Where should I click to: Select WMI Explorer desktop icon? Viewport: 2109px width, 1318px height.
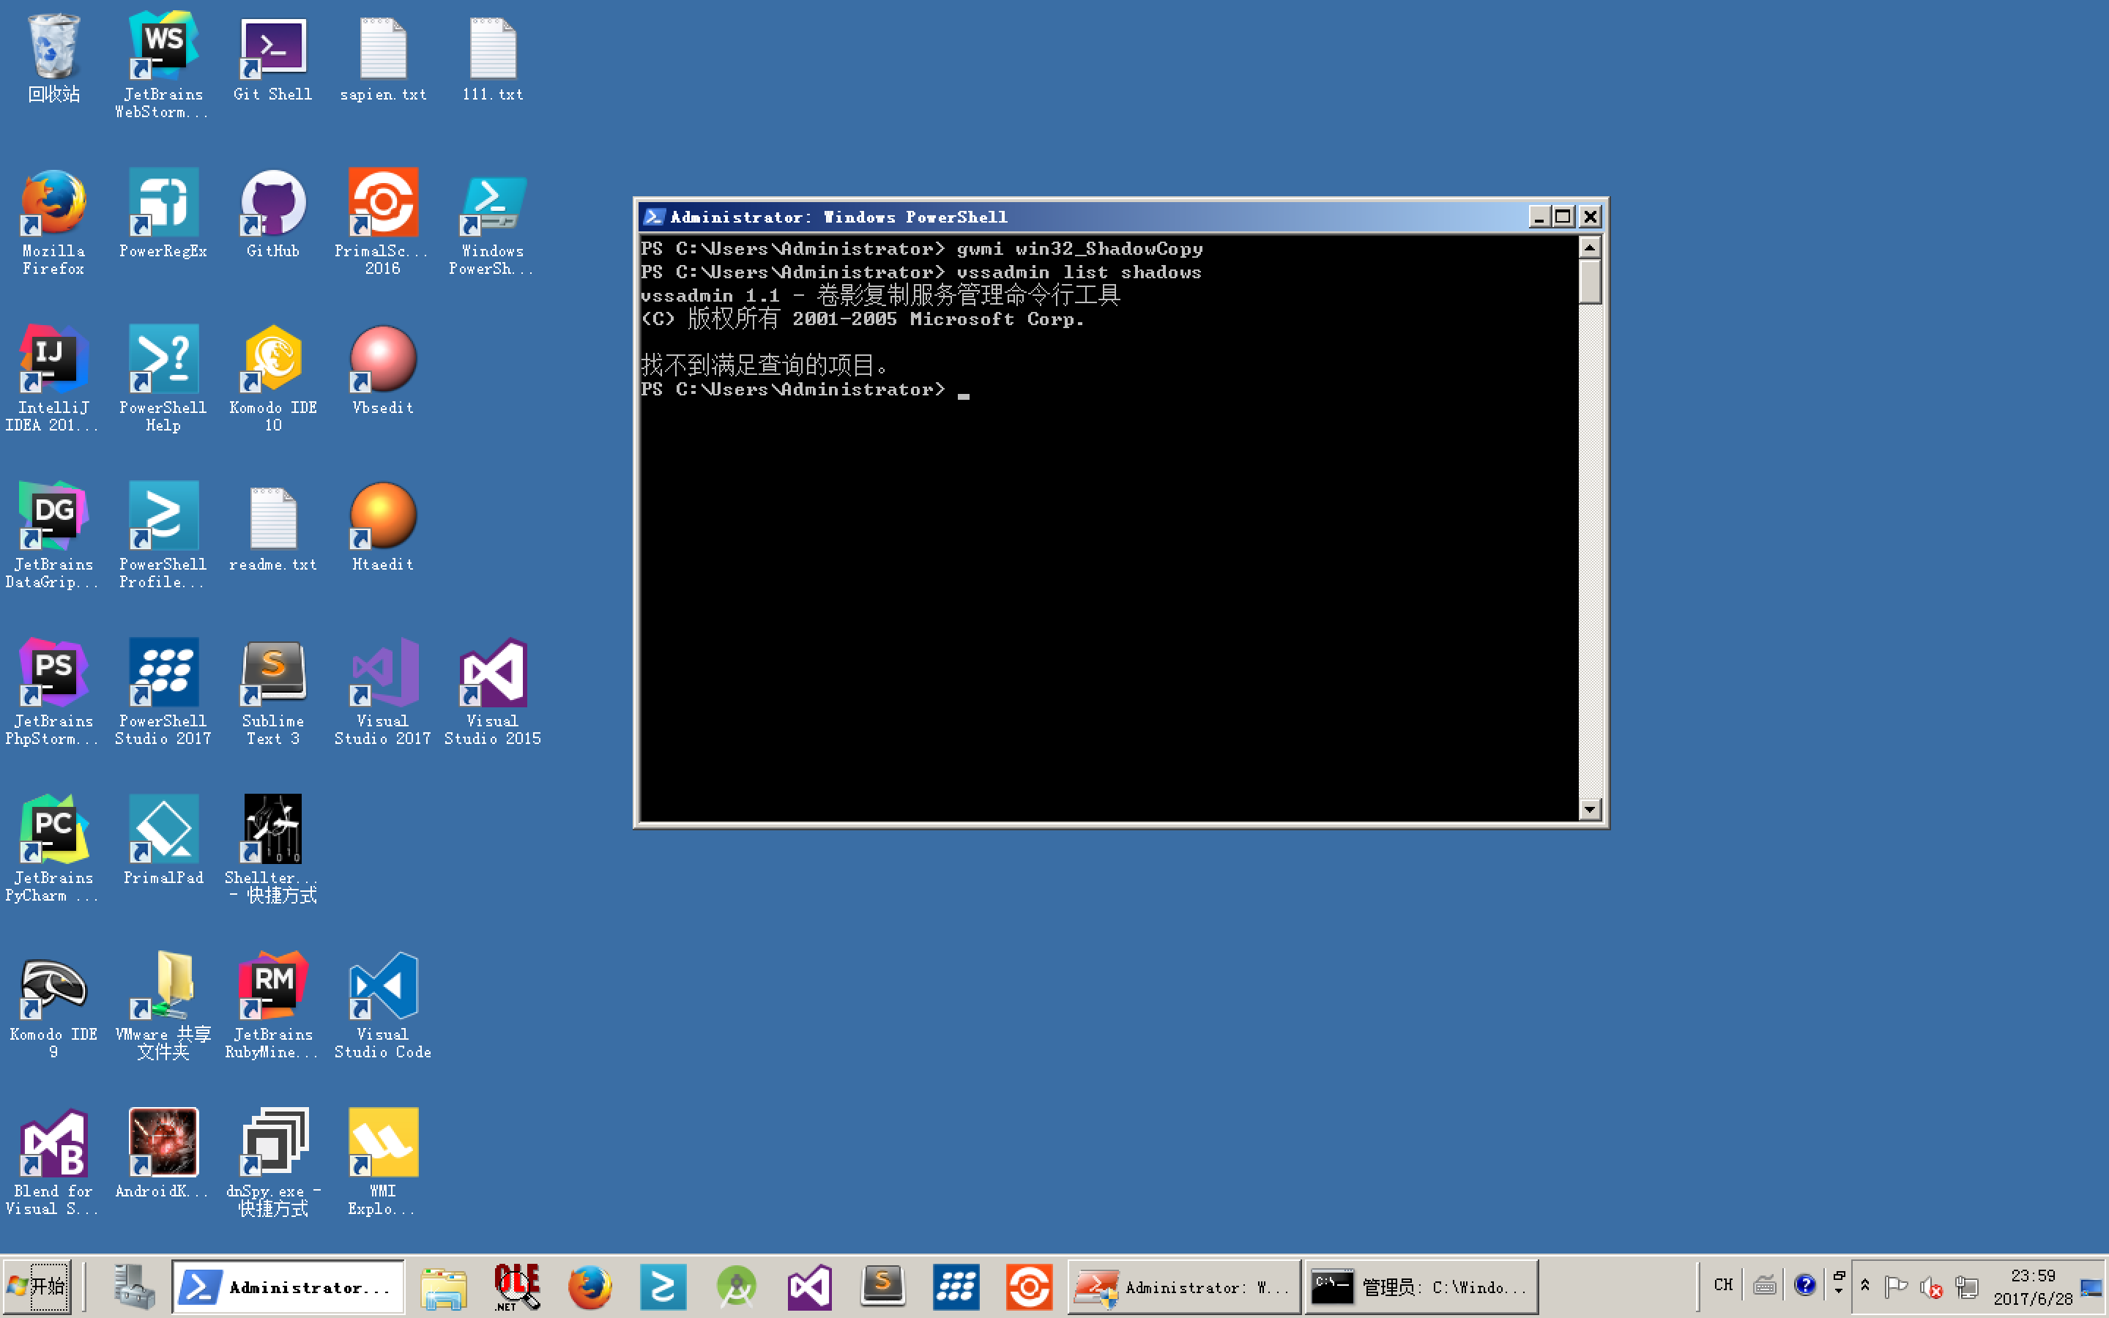pyautogui.click(x=382, y=1163)
